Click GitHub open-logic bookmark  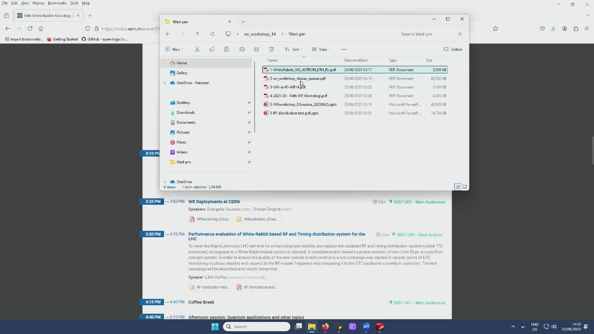pos(104,39)
